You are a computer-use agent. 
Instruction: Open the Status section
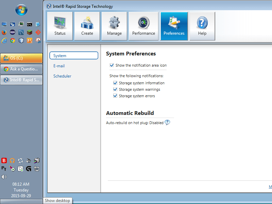tap(60, 26)
